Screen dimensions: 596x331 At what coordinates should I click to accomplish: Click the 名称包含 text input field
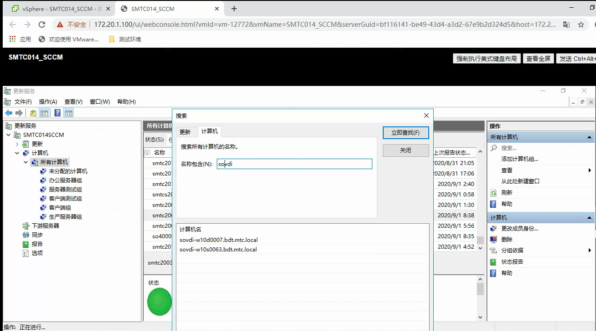coord(294,164)
